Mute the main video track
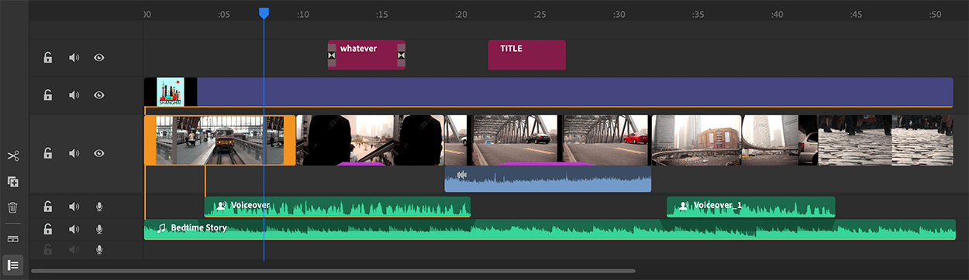 coord(74,153)
